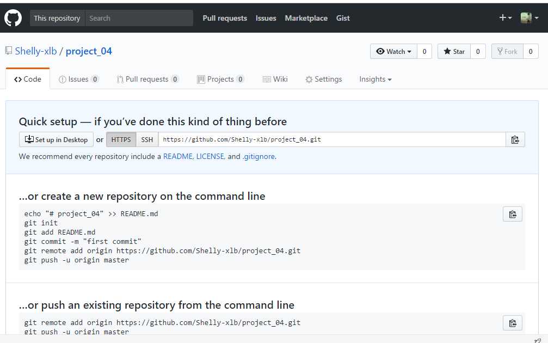
Task: Open the Watch dropdown
Action: click(393, 51)
